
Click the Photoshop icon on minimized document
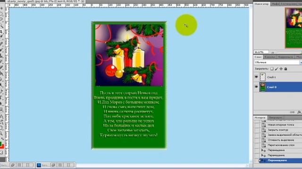[x=39, y=165]
